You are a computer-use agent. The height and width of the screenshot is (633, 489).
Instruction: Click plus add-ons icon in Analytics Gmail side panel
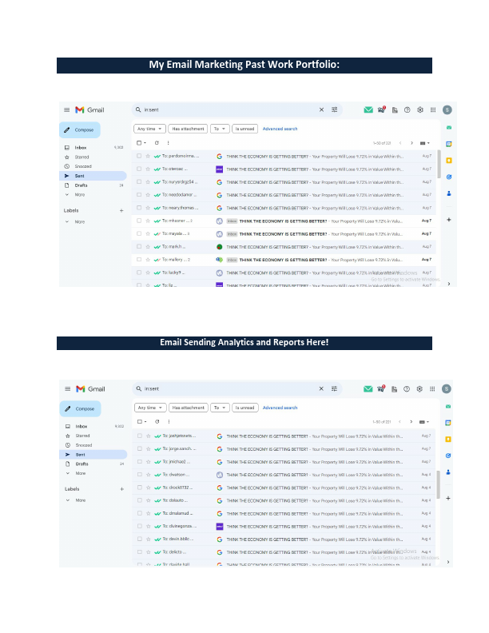pyautogui.click(x=447, y=499)
